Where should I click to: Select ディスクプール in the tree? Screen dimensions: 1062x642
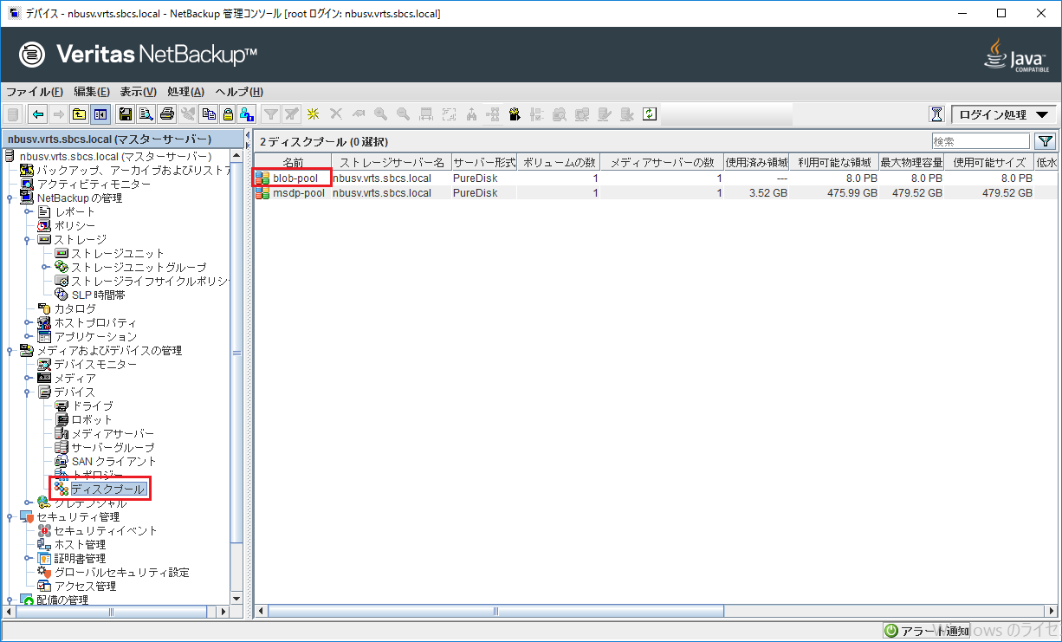coord(107,490)
